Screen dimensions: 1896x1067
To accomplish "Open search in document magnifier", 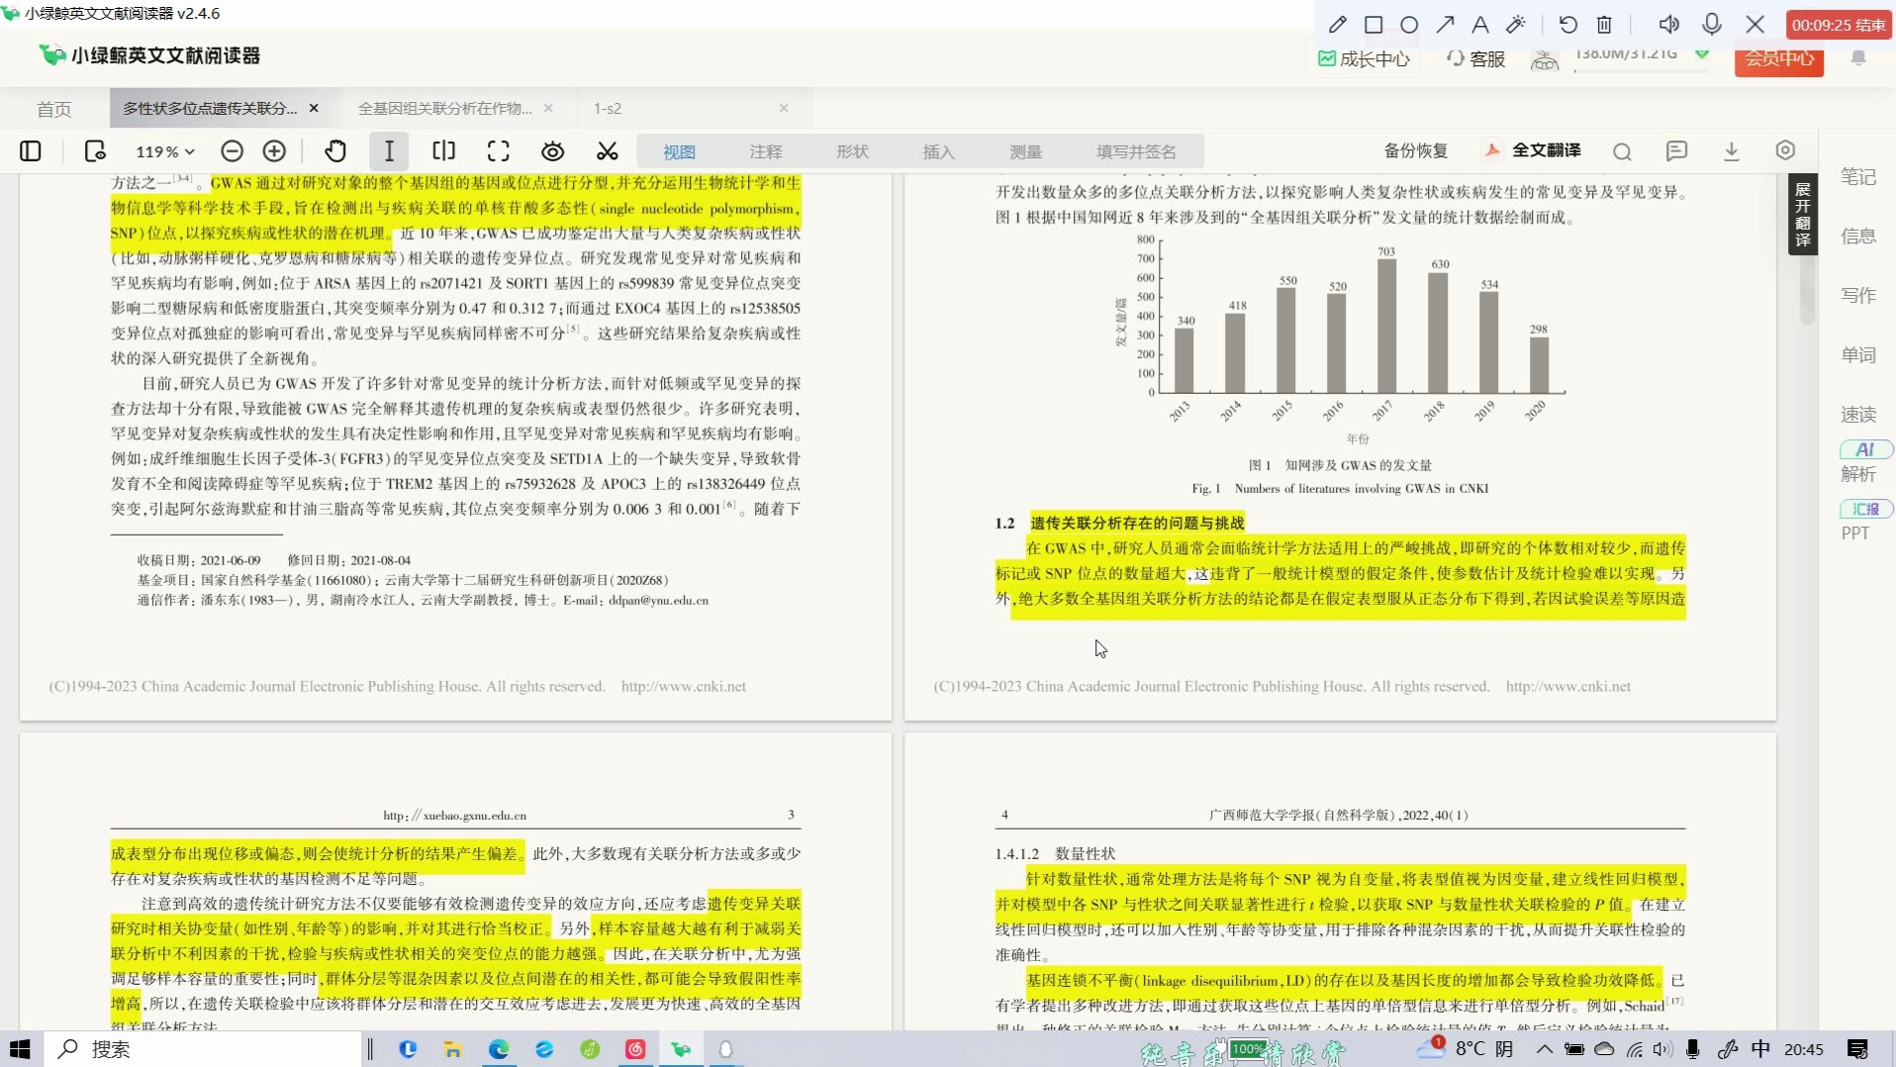I will tap(1622, 151).
